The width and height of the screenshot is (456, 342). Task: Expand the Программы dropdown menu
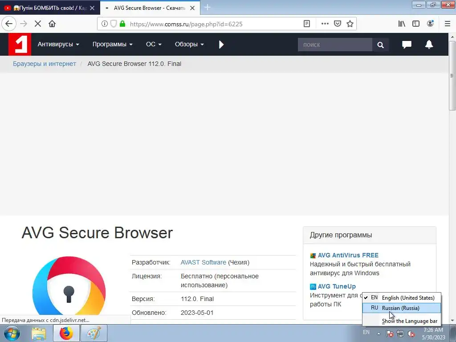[x=112, y=44]
